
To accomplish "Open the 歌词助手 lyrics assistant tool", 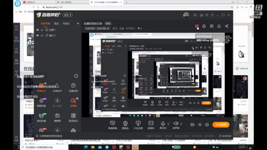I will pos(73,117).
